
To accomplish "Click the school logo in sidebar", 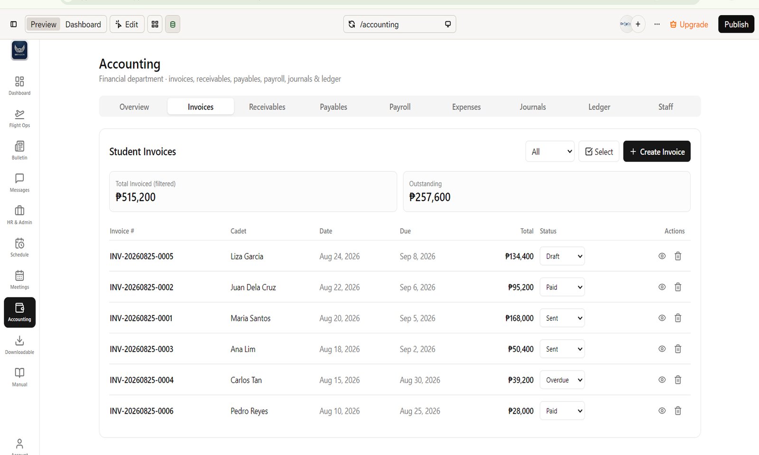I will (x=19, y=50).
